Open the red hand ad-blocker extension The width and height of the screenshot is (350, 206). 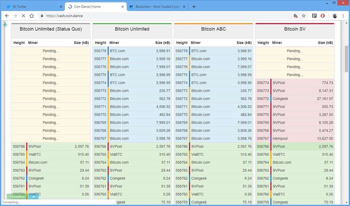point(323,16)
